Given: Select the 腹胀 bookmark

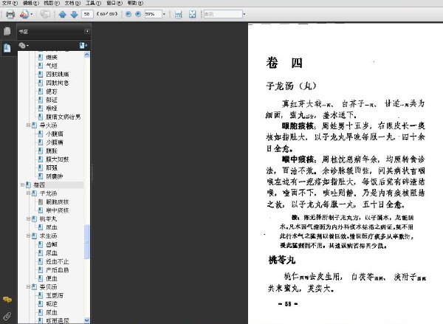Looking at the screenshot, I should [x=52, y=151].
